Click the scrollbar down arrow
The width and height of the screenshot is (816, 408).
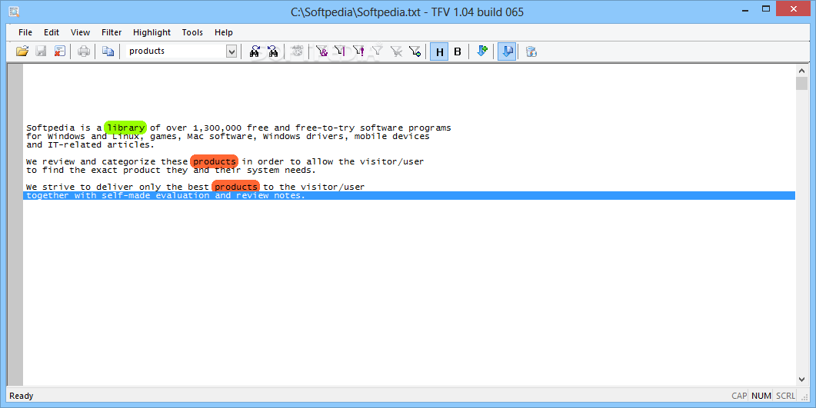point(801,380)
